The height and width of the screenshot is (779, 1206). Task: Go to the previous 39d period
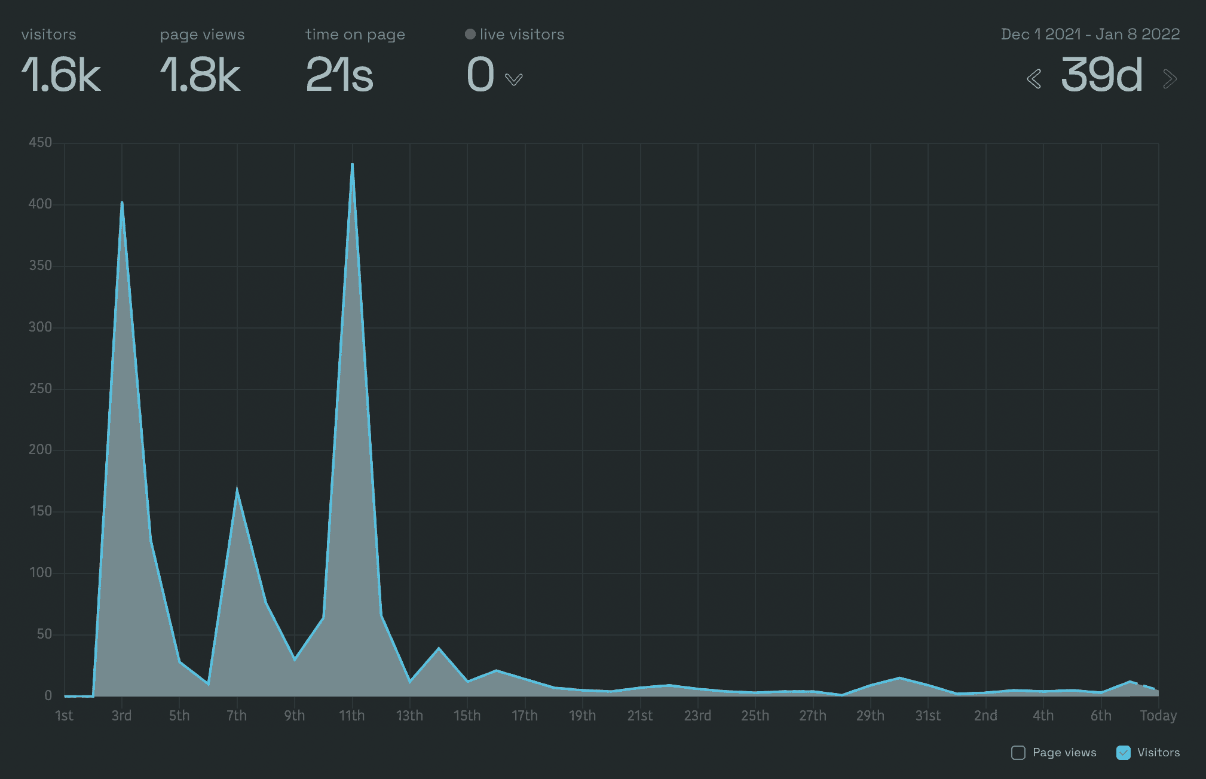(1034, 79)
